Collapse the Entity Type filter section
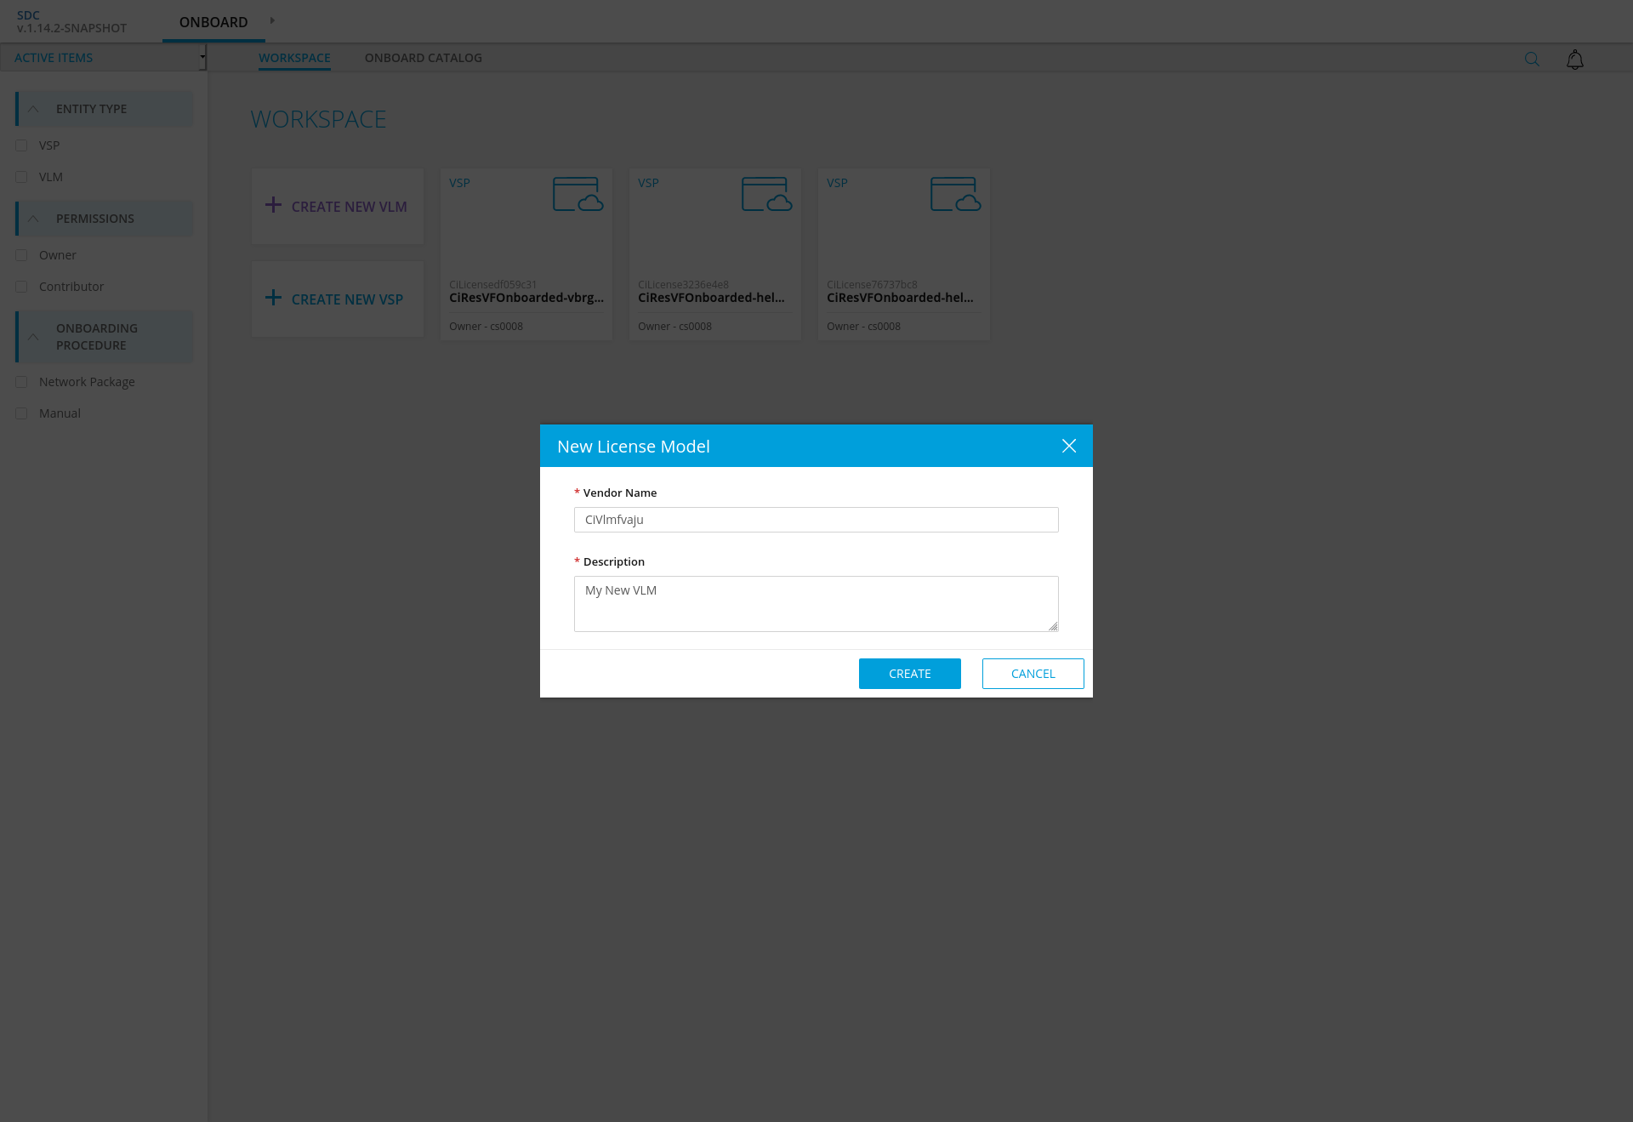Image resolution: width=1633 pixels, height=1122 pixels. 33,109
